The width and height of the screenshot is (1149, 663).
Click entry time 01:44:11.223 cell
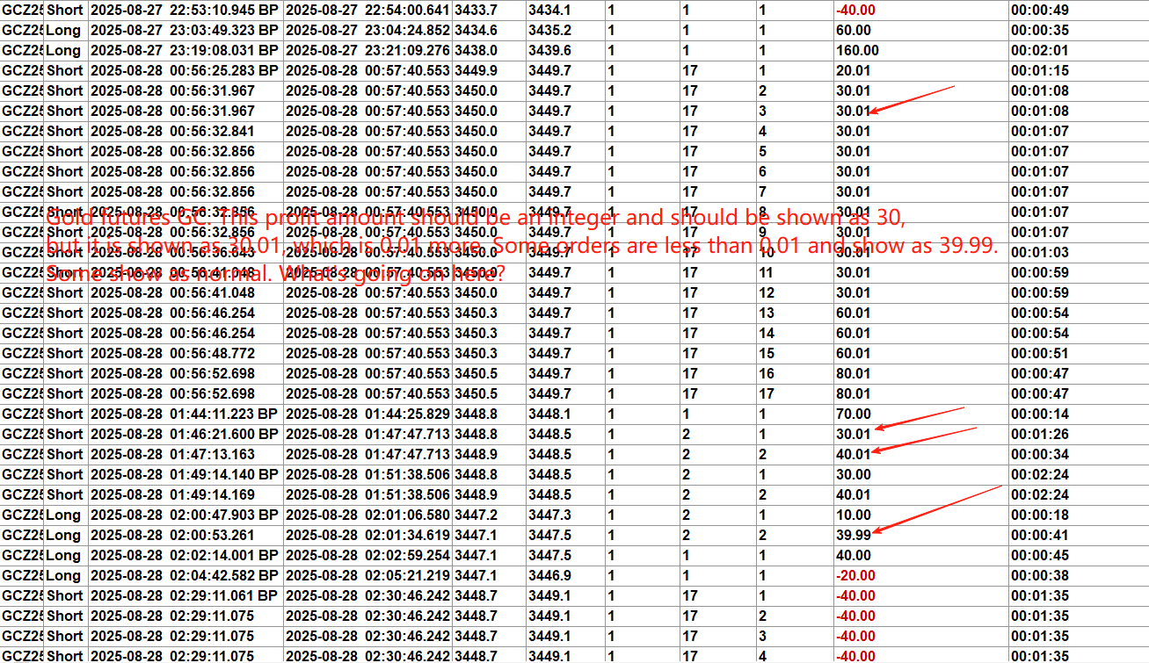[185, 414]
